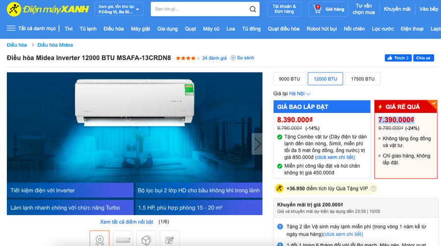The height and width of the screenshot is (246, 441).
Task: Select the 9000 BTU option
Action: pyautogui.click(x=290, y=79)
